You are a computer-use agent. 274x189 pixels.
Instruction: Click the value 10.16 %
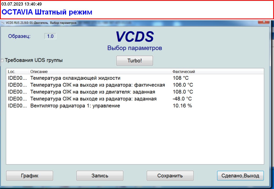[x=182, y=106]
